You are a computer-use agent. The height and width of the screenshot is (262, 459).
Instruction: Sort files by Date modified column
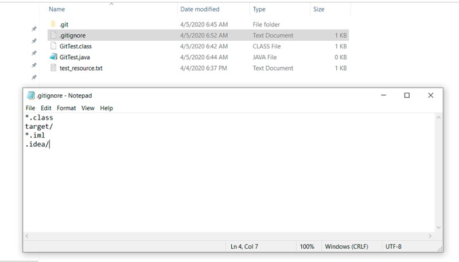pyautogui.click(x=200, y=9)
